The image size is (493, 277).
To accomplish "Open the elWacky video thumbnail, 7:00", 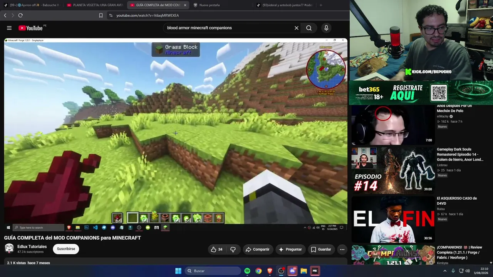I will pyautogui.click(x=393, y=124).
